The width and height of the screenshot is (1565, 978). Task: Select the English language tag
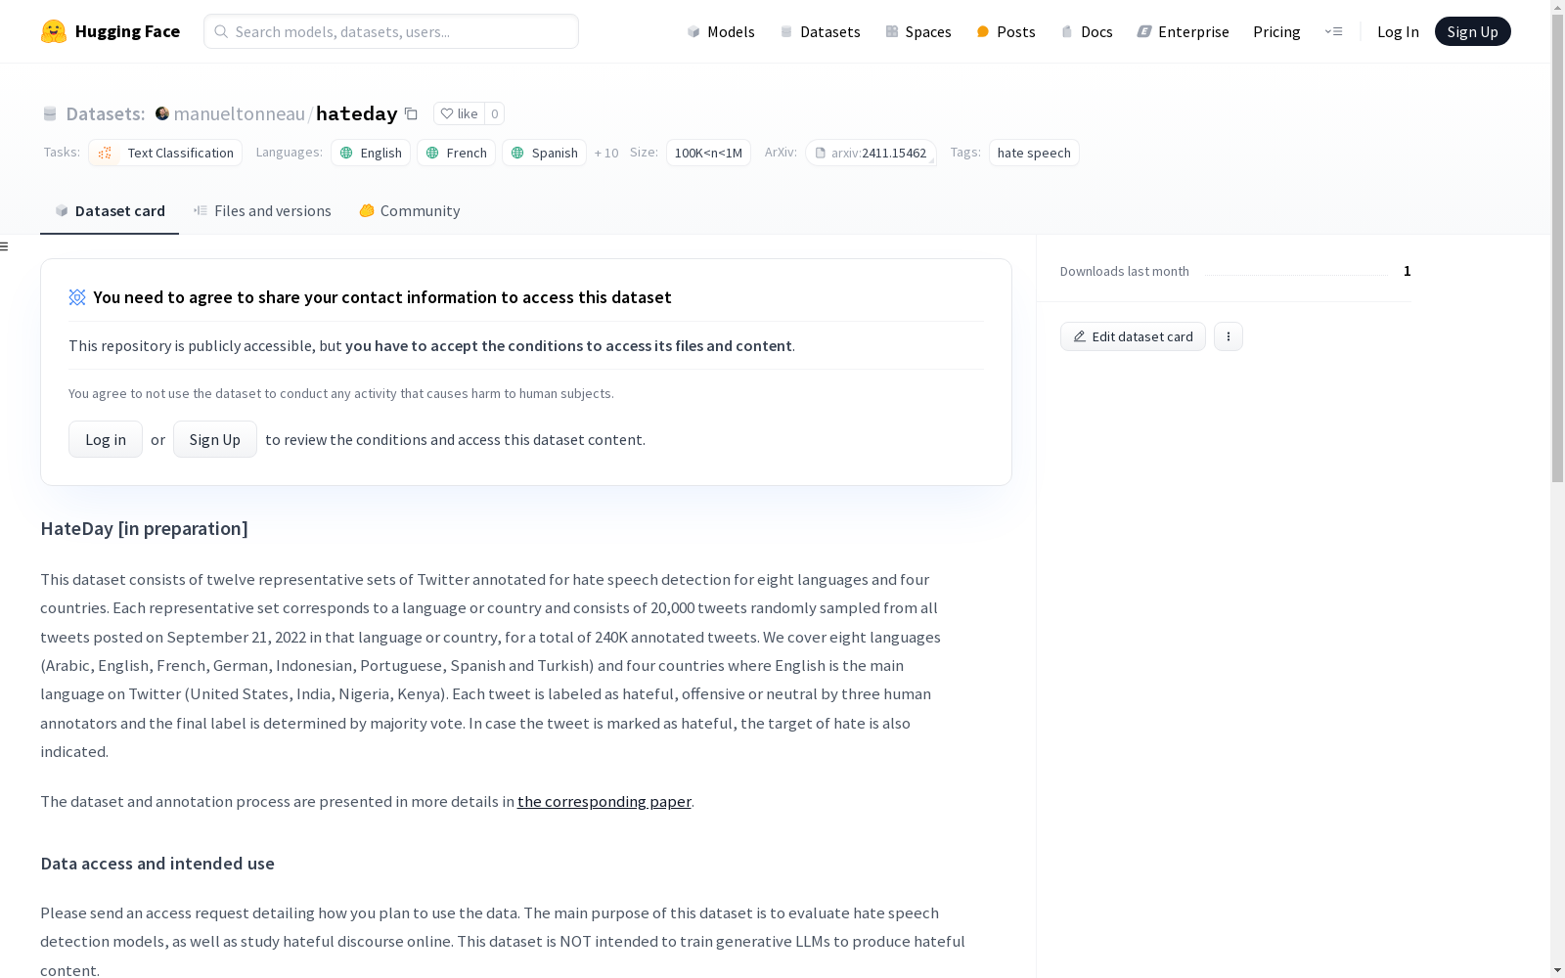click(x=371, y=153)
